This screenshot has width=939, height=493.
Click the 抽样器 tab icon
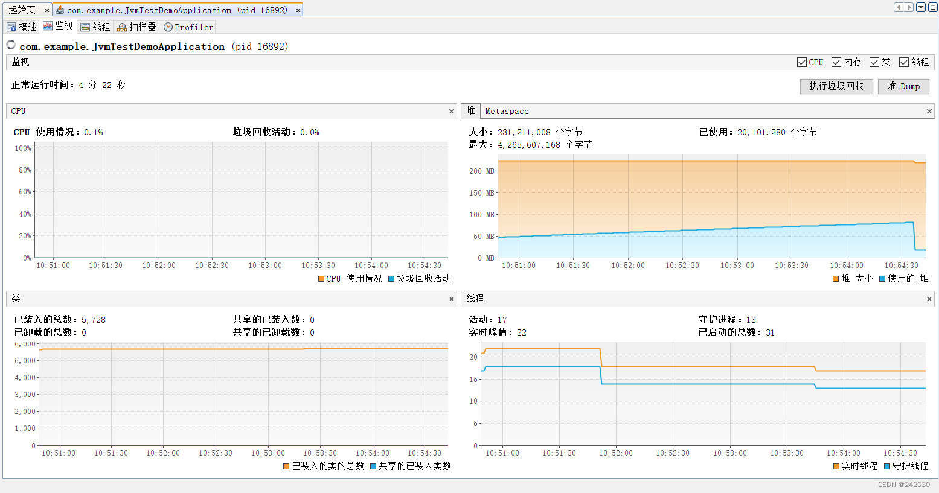[122, 27]
